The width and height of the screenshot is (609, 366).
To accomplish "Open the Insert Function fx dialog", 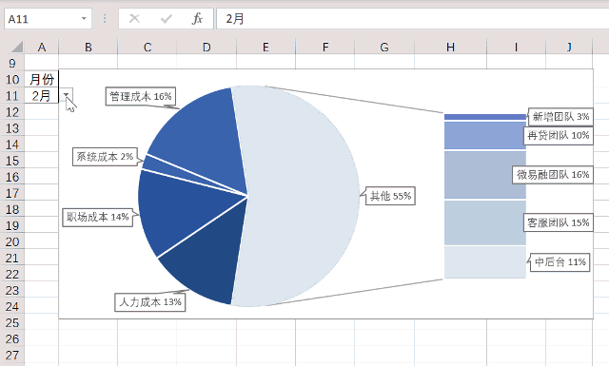I will [197, 19].
